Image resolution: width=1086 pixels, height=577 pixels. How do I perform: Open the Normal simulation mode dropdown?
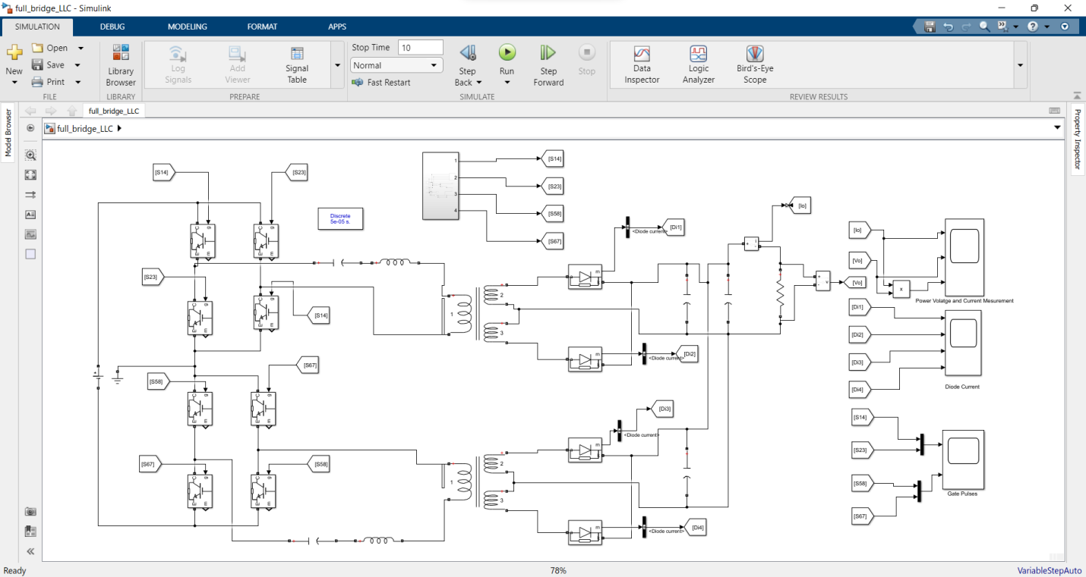coord(396,65)
